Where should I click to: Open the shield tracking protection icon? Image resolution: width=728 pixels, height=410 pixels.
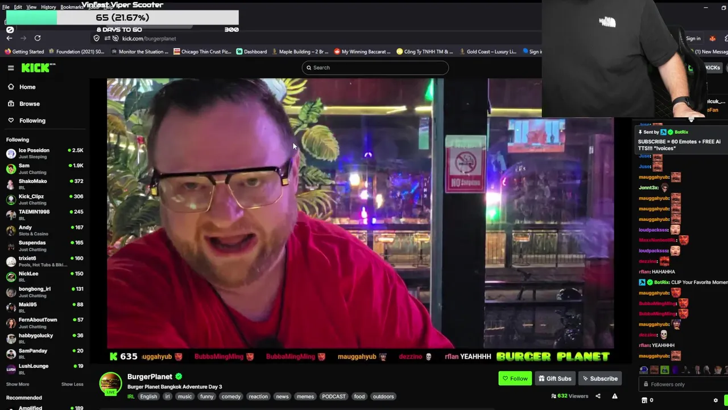(x=97, y=38)
